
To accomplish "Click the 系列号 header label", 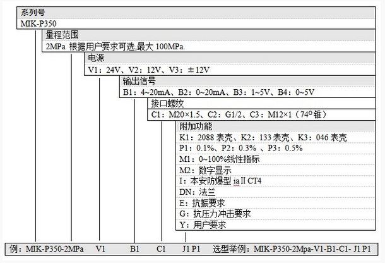I will 32,13.
